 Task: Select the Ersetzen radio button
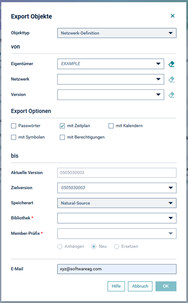[117, 246]
